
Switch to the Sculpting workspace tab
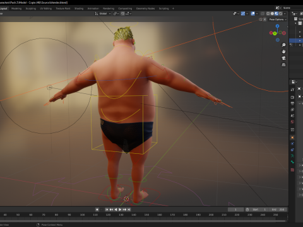(31, 8)
